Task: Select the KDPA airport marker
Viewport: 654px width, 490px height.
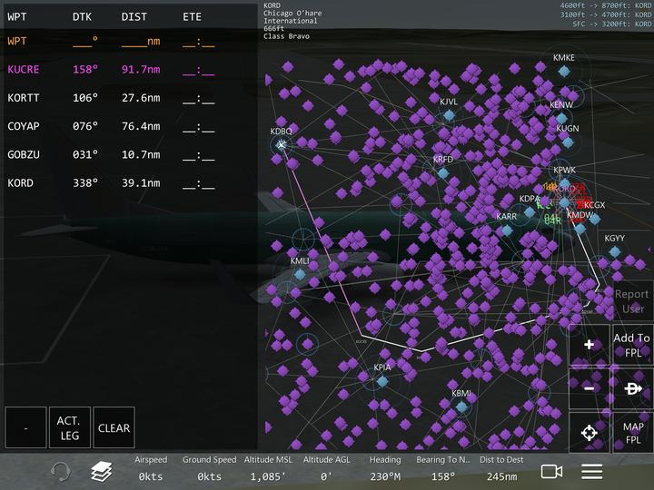Action: click(530, 212)
